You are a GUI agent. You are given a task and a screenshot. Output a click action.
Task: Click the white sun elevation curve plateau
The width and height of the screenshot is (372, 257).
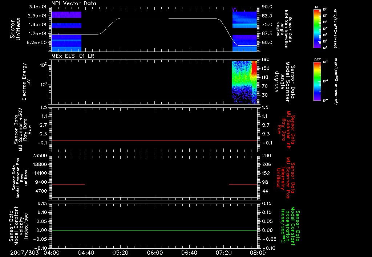pos(169,18)
